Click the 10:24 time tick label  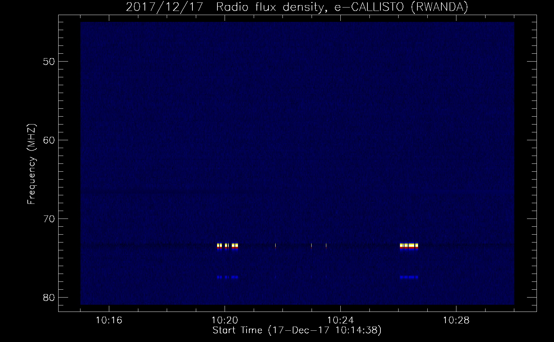pyautogui.click(x=340, y=320)
